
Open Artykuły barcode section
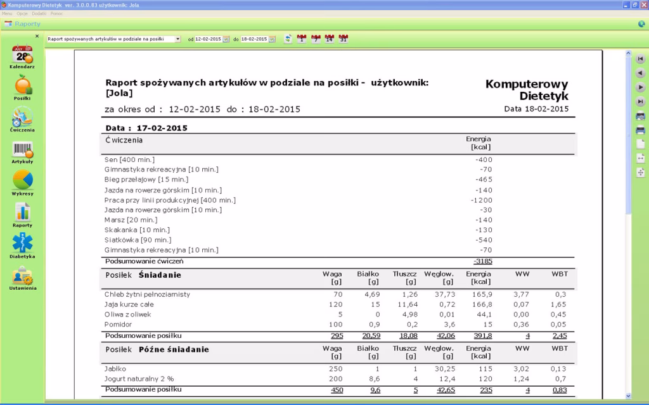[22, 151]
